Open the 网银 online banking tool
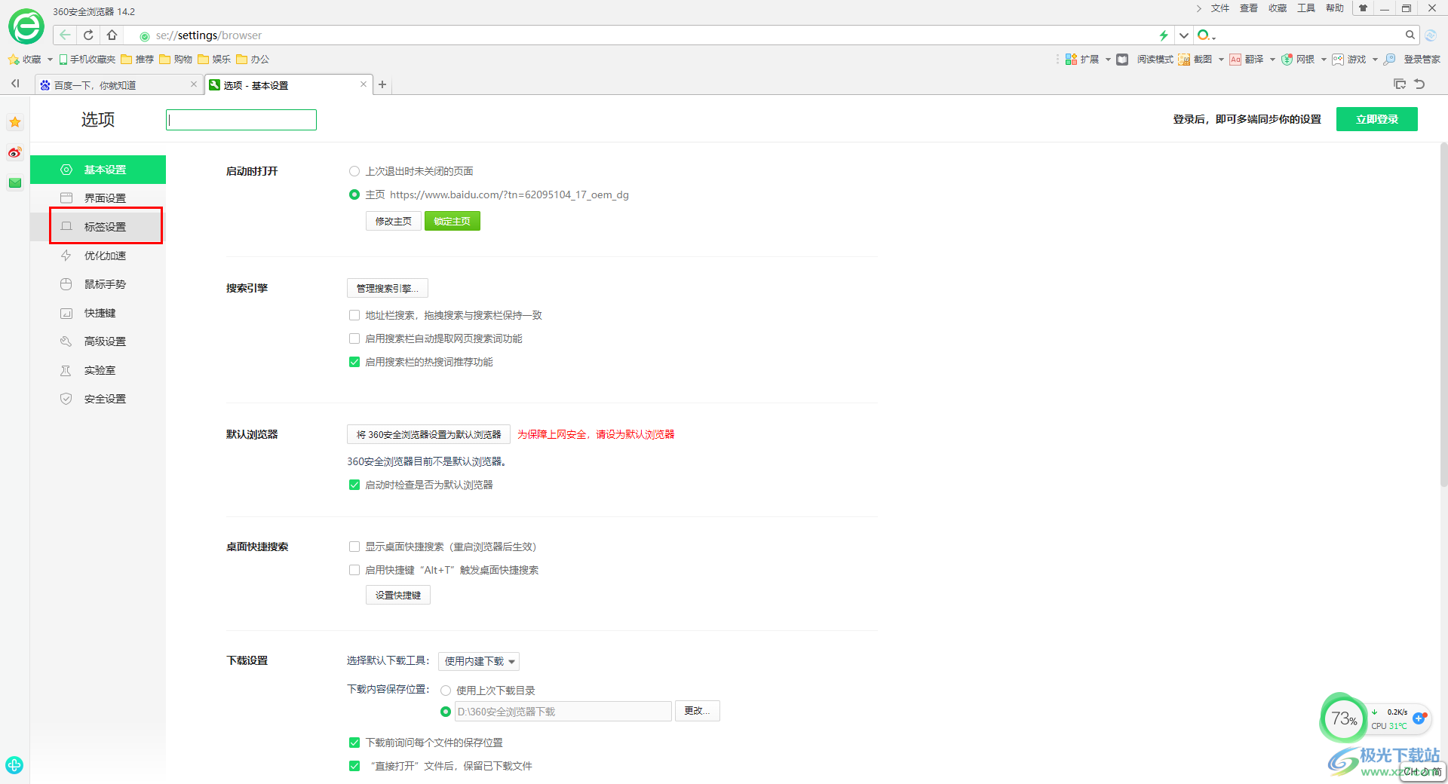Image resolution: width=1448 pixels, height=784 pixels. 1298,59
